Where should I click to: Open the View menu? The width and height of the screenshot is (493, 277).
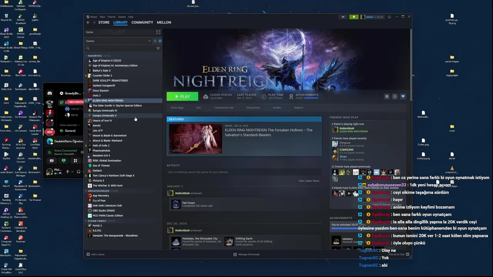point(102,17)
